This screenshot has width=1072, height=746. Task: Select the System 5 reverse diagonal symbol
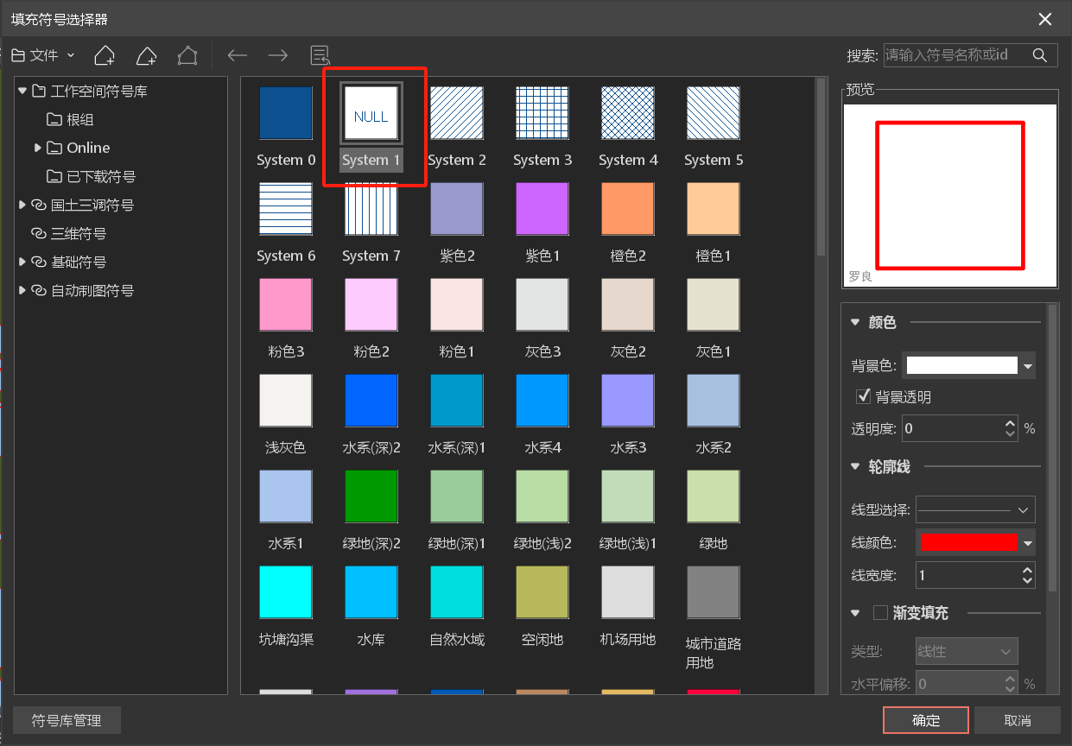714,113
